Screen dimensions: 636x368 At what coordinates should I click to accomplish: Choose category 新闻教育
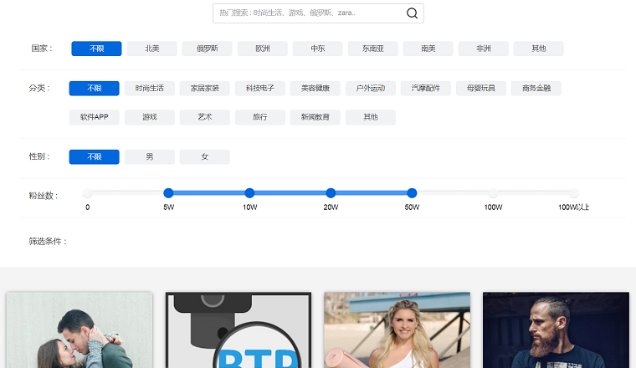(x=315, y=117)
